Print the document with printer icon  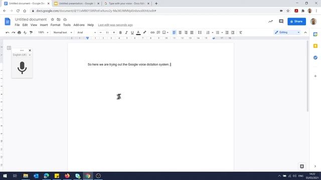click(19, 32)
